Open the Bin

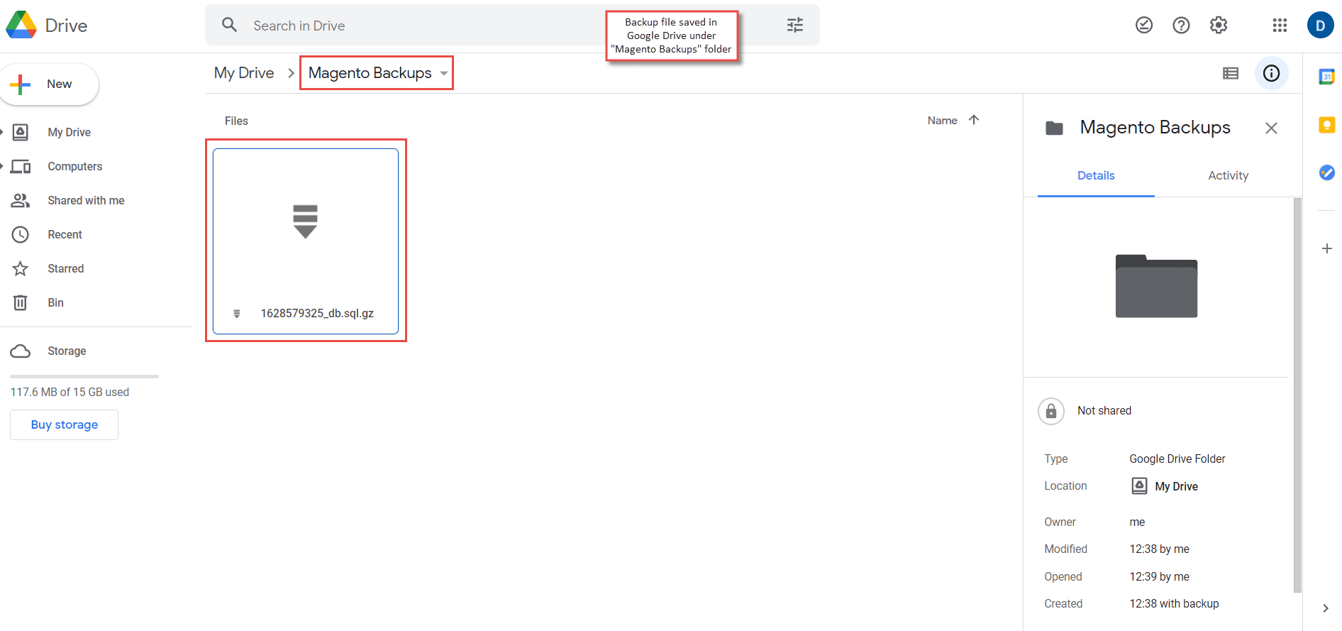[x=55, y=302]
